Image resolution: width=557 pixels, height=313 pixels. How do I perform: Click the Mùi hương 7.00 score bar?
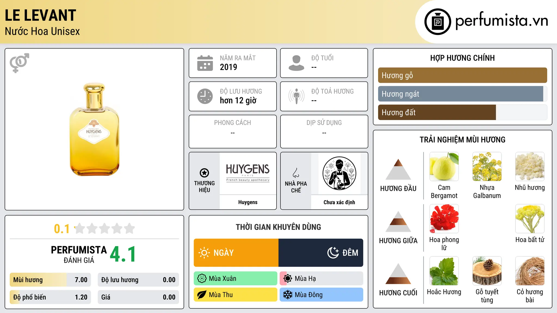50,280
